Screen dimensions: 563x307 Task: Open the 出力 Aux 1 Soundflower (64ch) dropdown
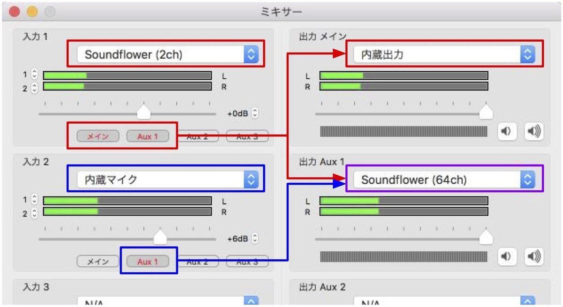pyautogui.click(x=445, y=179)
